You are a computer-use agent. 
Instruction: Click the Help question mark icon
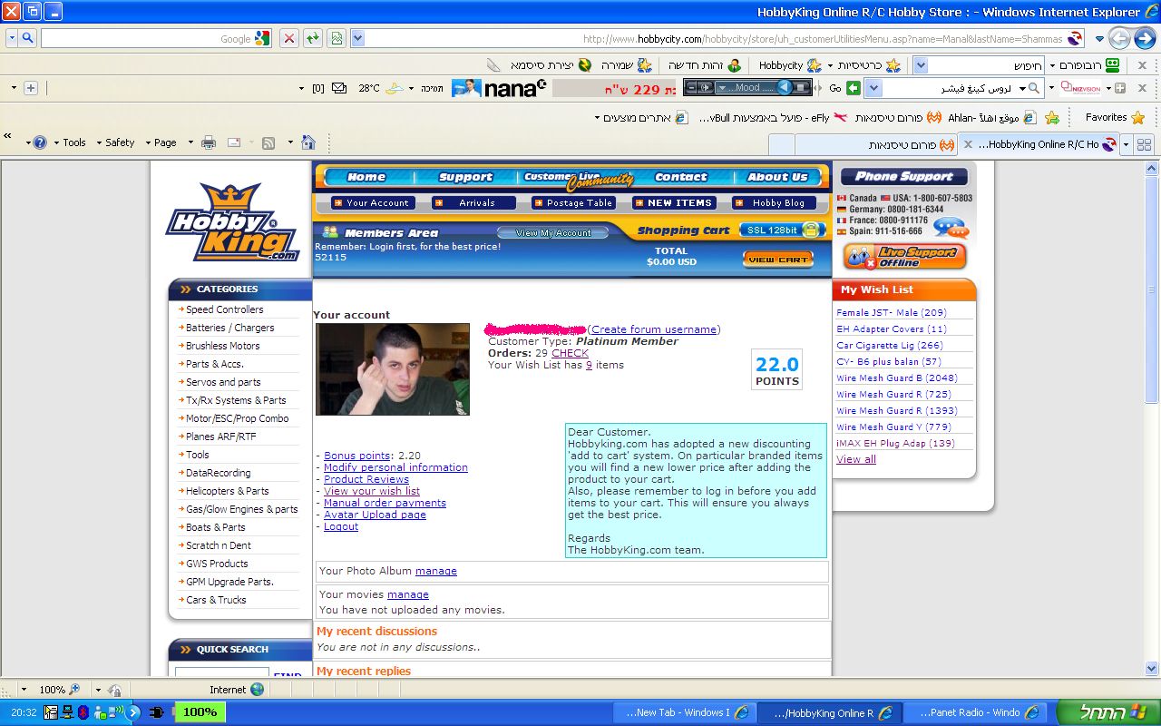click(39, 142)
